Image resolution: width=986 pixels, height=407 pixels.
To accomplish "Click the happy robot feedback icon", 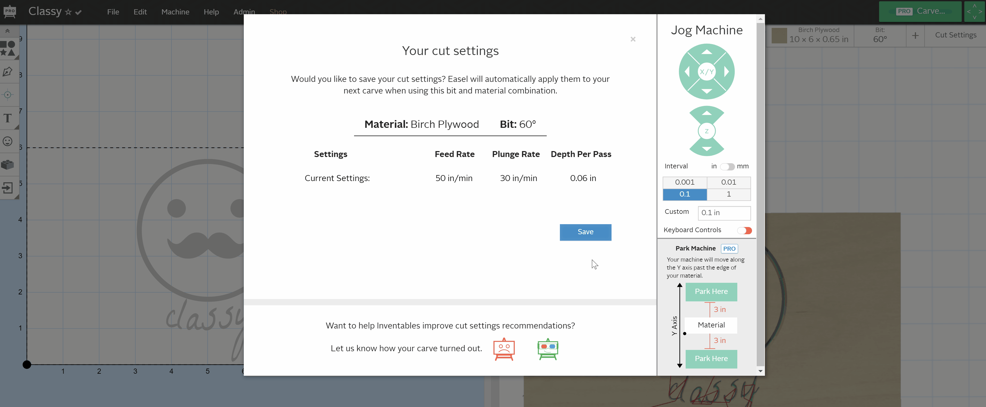I will tap(548, 349).
